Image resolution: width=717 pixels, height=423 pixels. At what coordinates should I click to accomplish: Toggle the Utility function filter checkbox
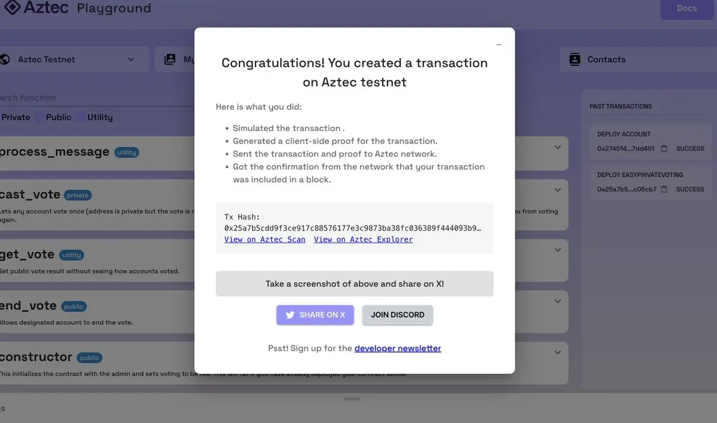[81, 117]
